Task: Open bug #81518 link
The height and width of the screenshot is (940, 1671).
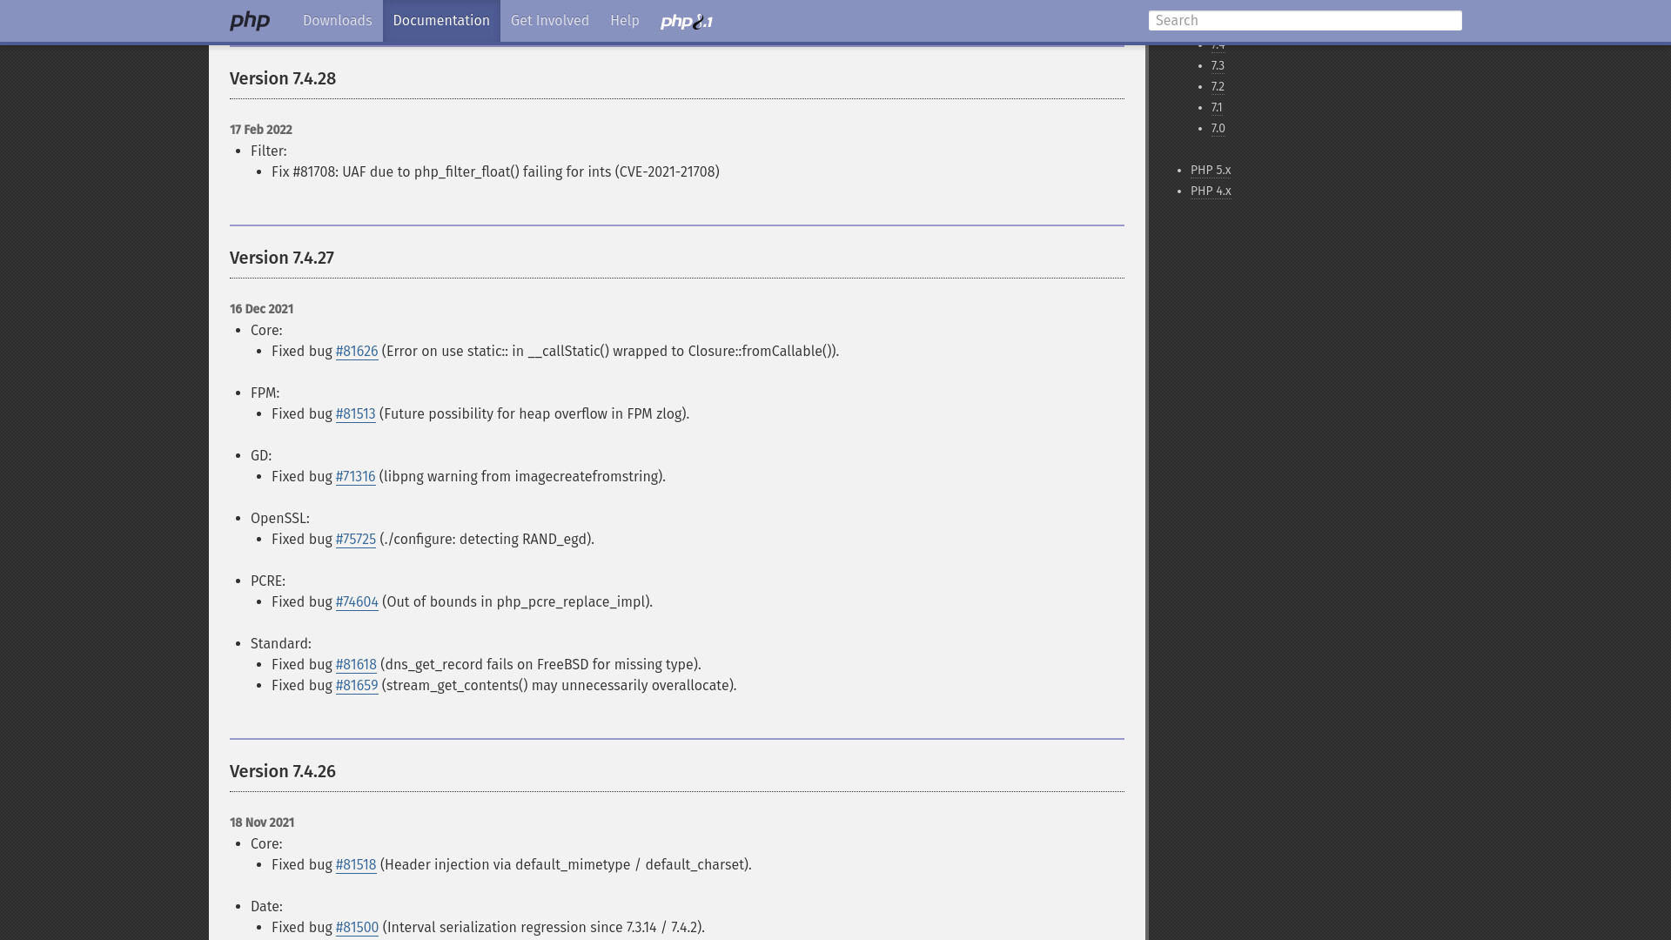Action: point(356,865)
